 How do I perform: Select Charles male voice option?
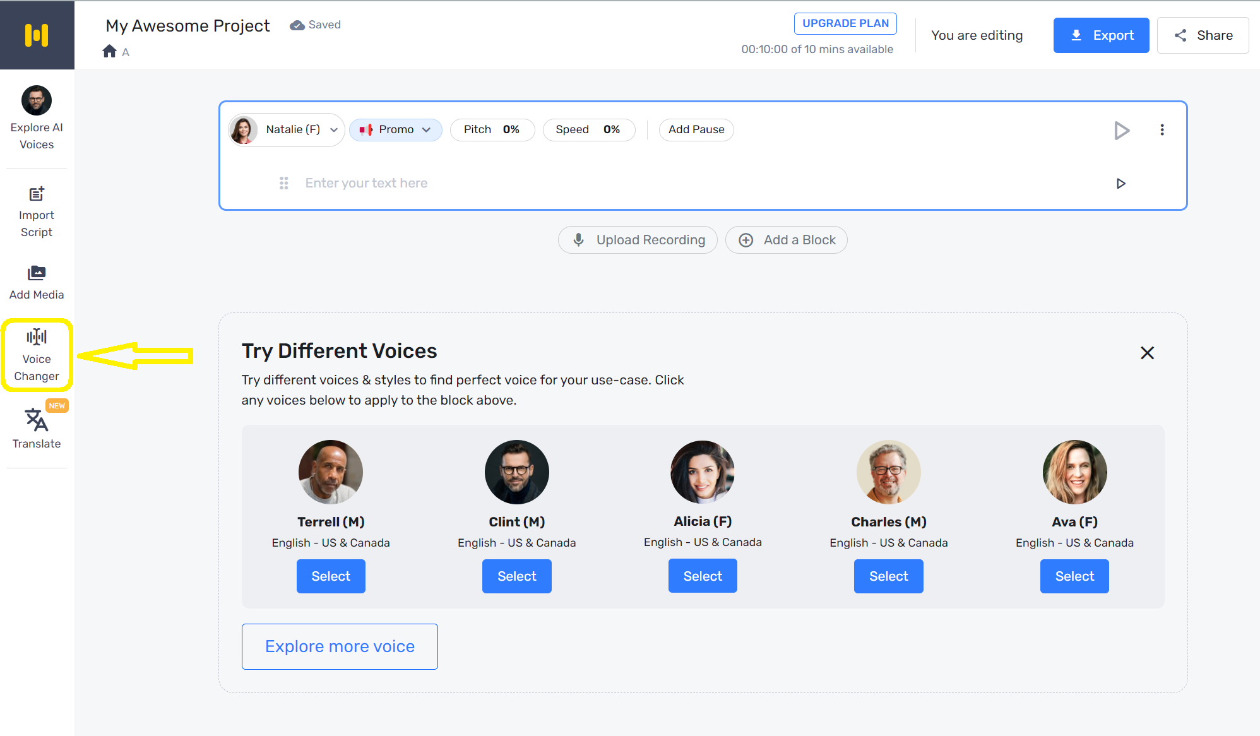888,576
